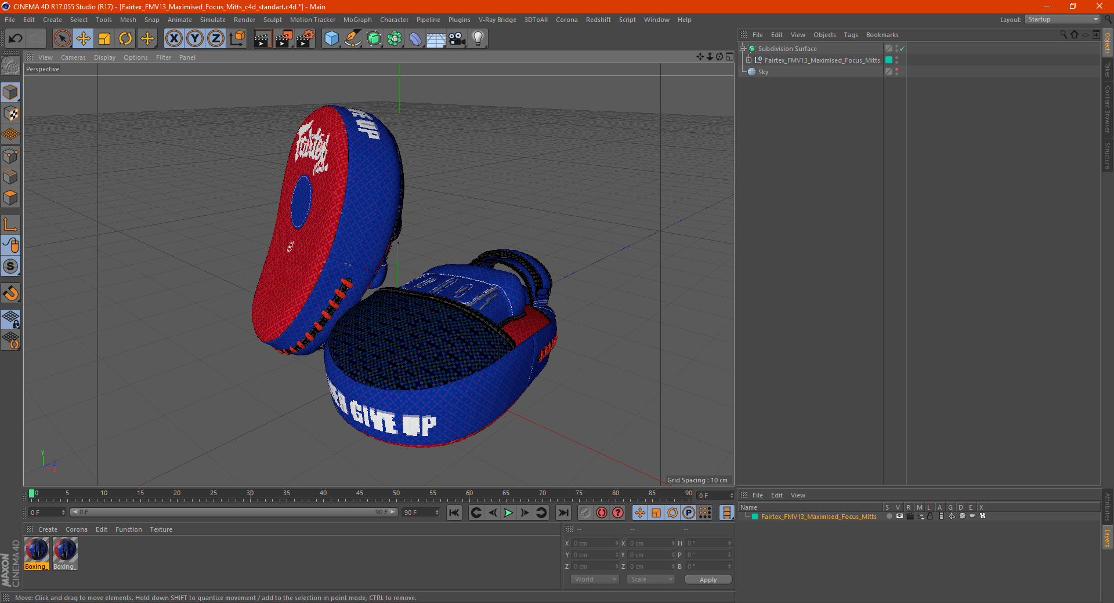The width and height of the screenshot is (1114, 603).
Task: Click the H rotation input field
Action: click(708, 543)
